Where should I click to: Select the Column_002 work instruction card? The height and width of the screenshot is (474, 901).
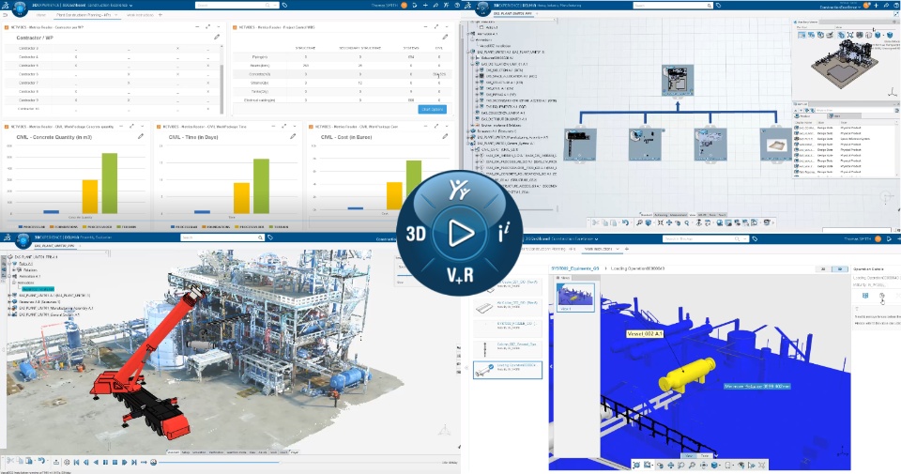[x=508, y=348]
